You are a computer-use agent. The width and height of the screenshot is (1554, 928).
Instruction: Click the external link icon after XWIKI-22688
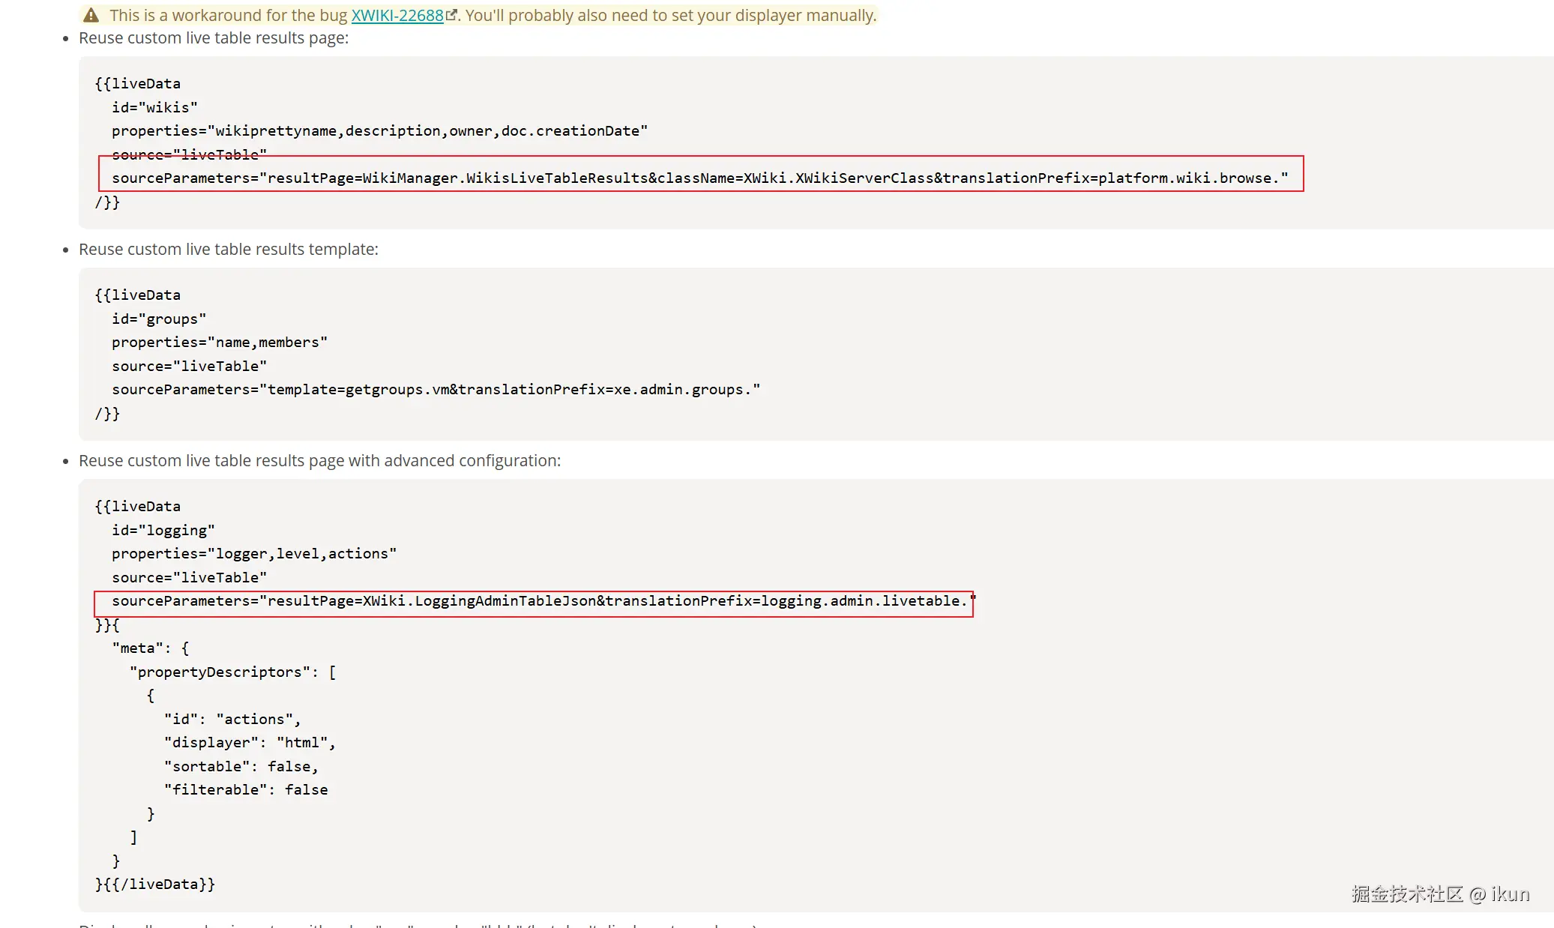451,14
